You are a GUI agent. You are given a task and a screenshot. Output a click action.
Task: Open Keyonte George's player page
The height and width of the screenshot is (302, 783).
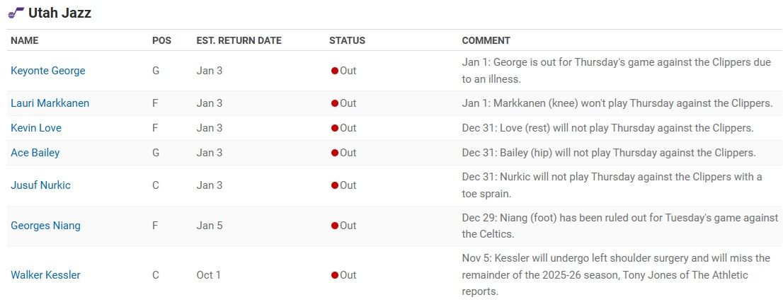tap(48, 71)
